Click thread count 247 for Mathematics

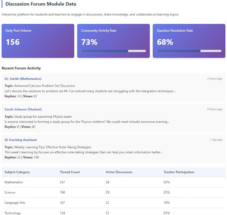click(62, 182)
